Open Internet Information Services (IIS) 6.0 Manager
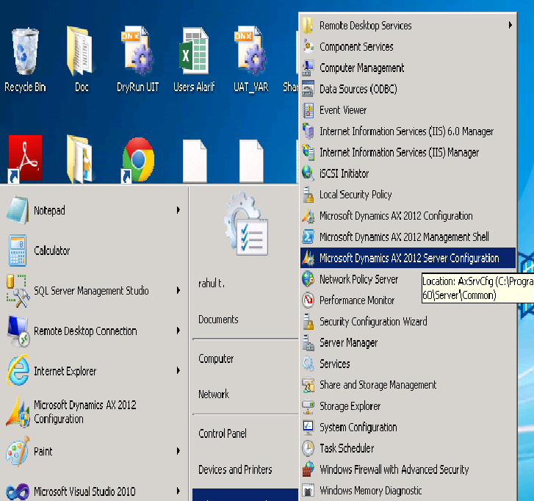This screenshot has height=501, width=534. point(408,131)
